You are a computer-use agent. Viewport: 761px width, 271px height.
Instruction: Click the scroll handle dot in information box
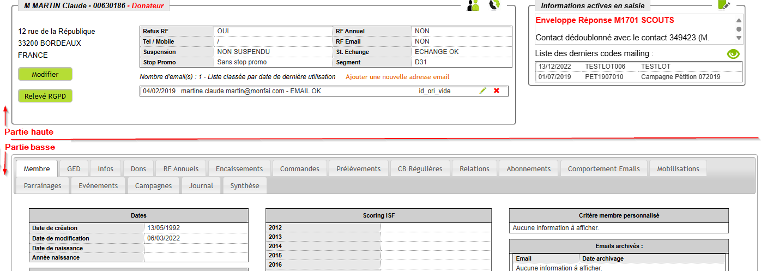pyautogui.click(x=739, y=29)
